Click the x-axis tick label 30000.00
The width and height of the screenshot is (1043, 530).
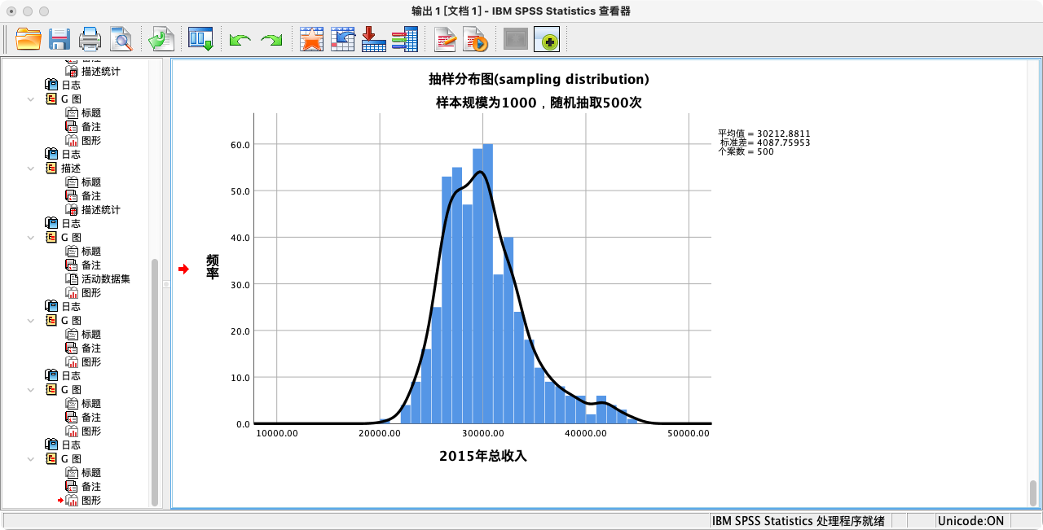pos(483,433)
